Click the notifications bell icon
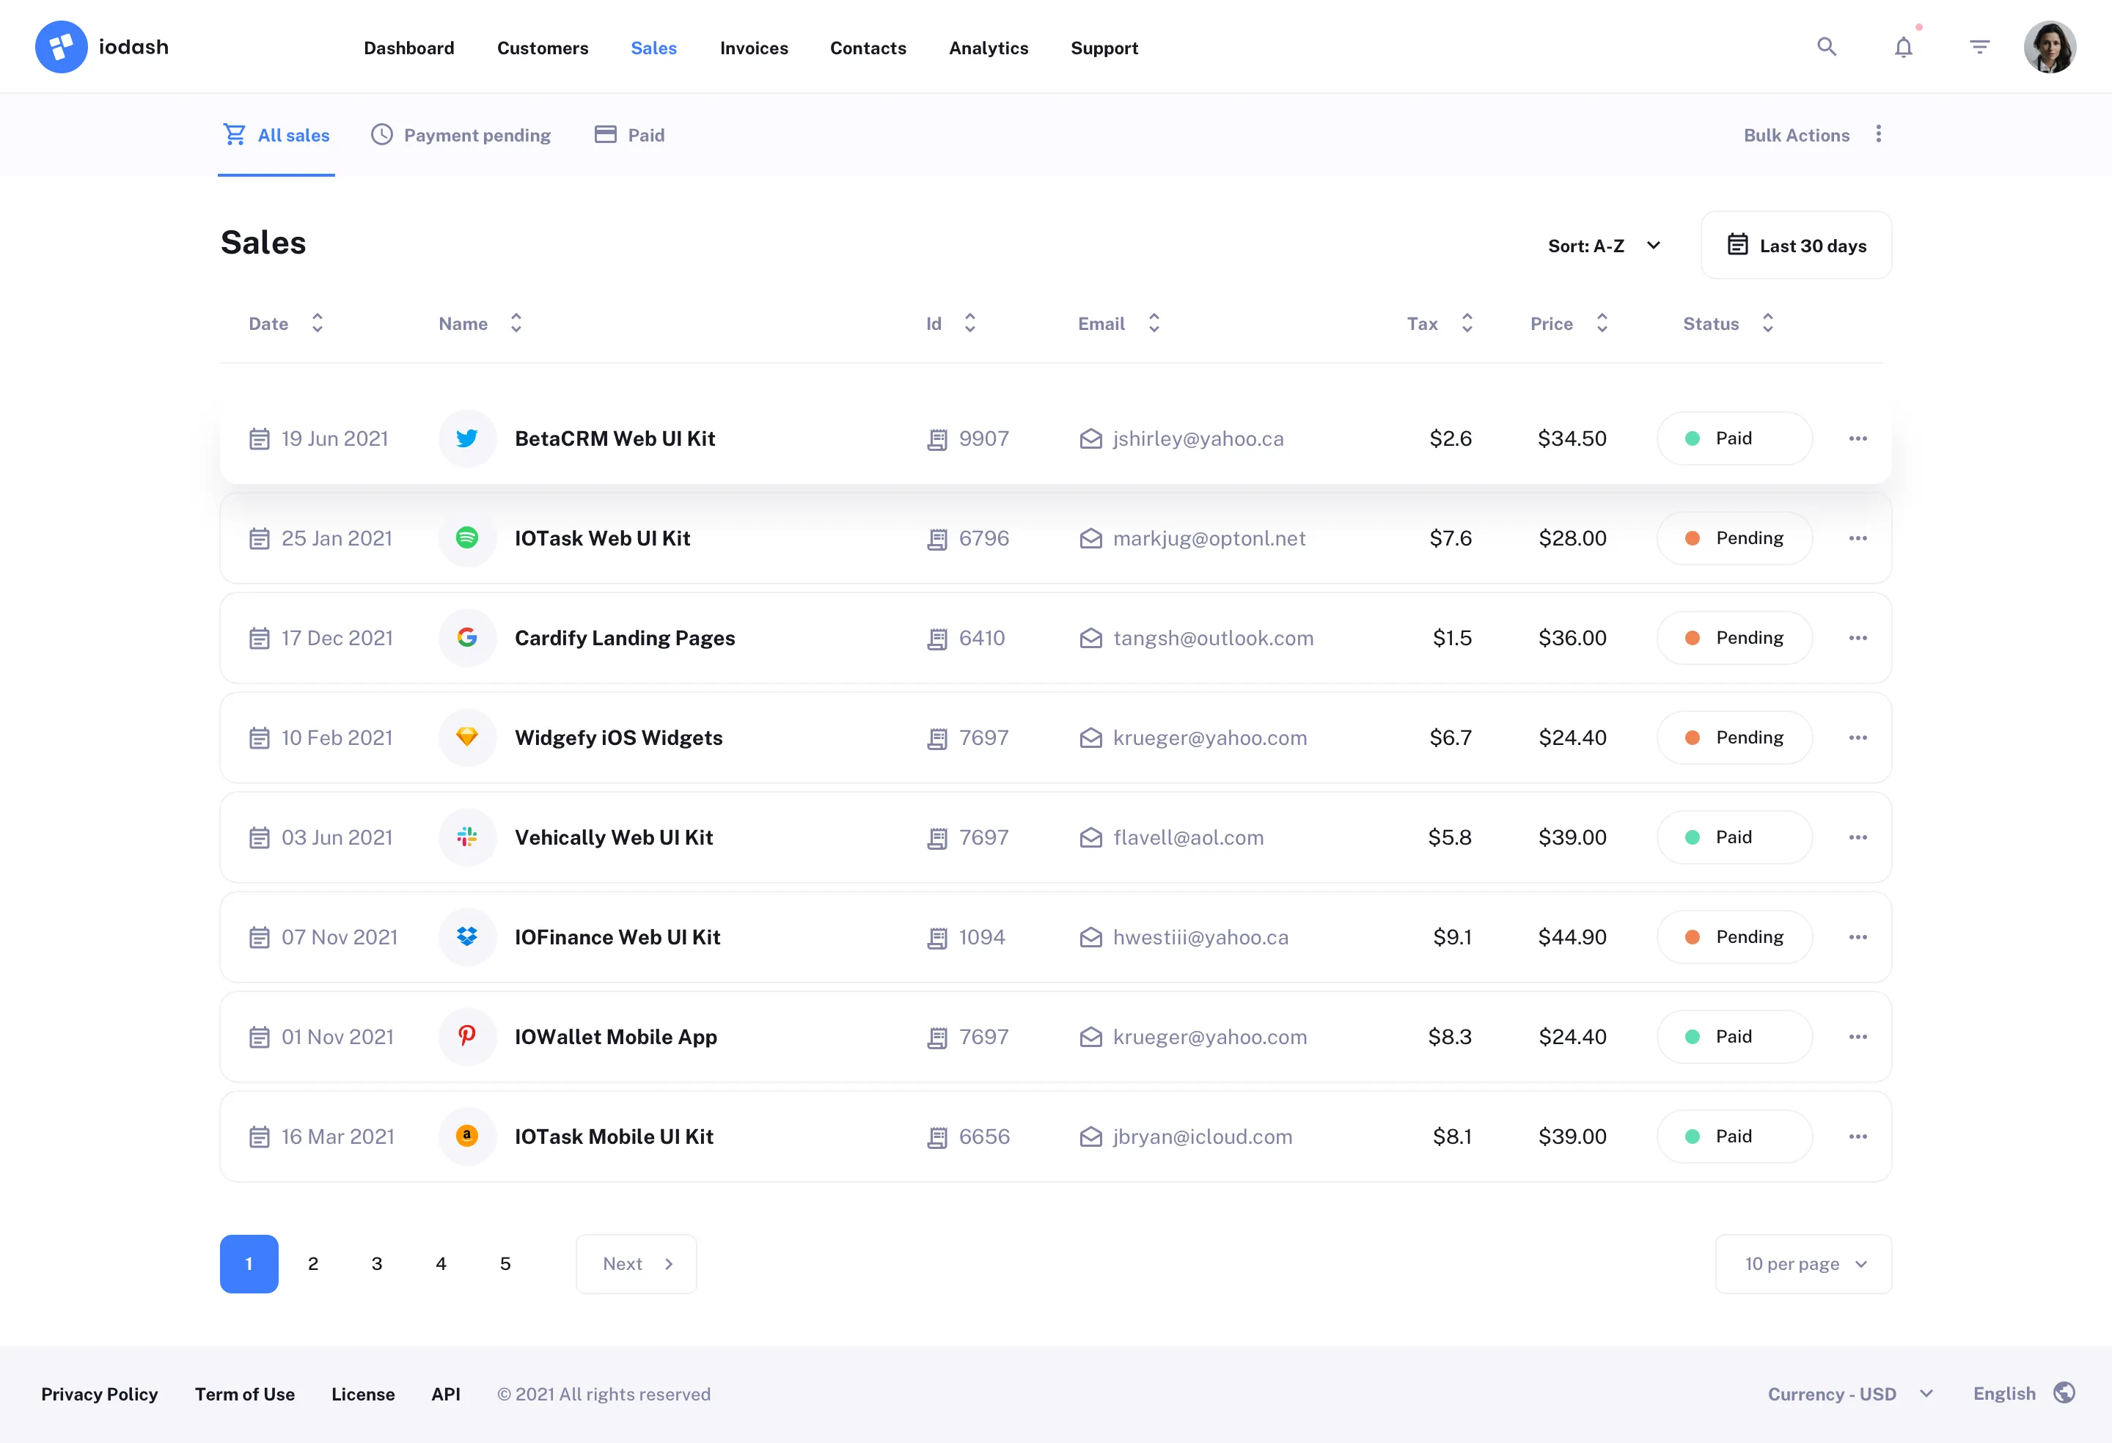This screenshot has height=1443, width=2112. coord(1903,46)
